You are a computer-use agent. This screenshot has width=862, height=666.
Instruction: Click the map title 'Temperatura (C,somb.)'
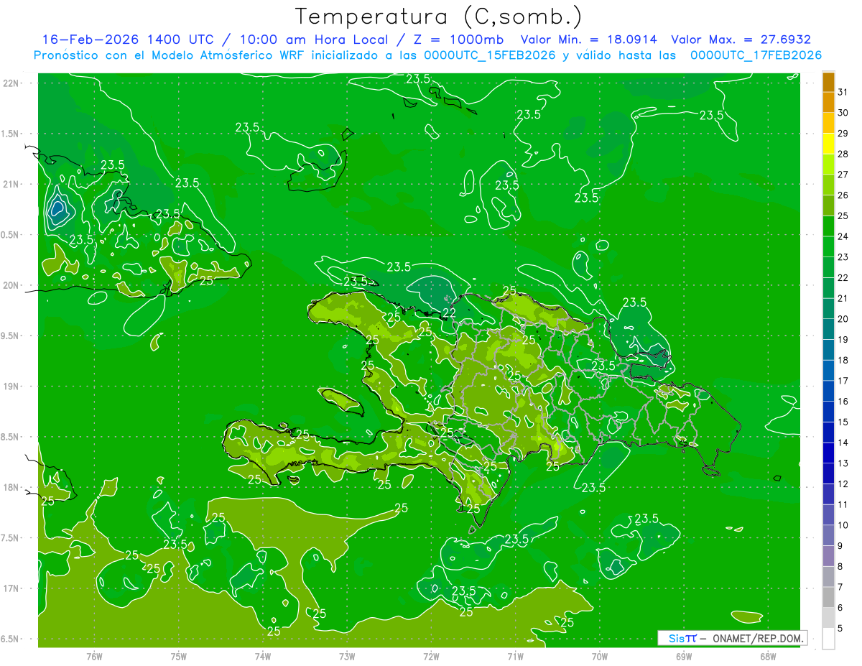(x=438, y=16)
